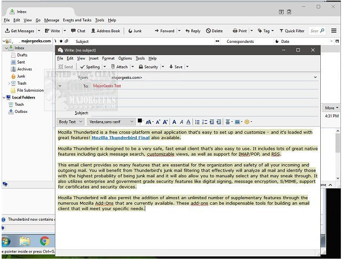The height and width of the screenshot is (261, 342).
Task: Collapse the majorgeeks.com account tree
Action: [x=4, y=41]
